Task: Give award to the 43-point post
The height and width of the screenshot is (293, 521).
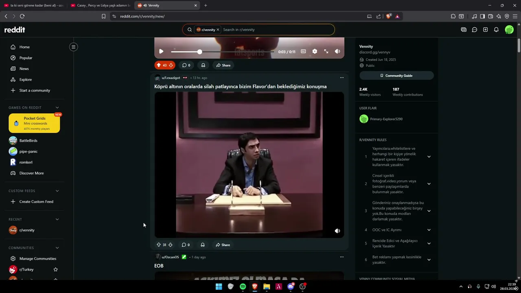Action: (203, 65)
